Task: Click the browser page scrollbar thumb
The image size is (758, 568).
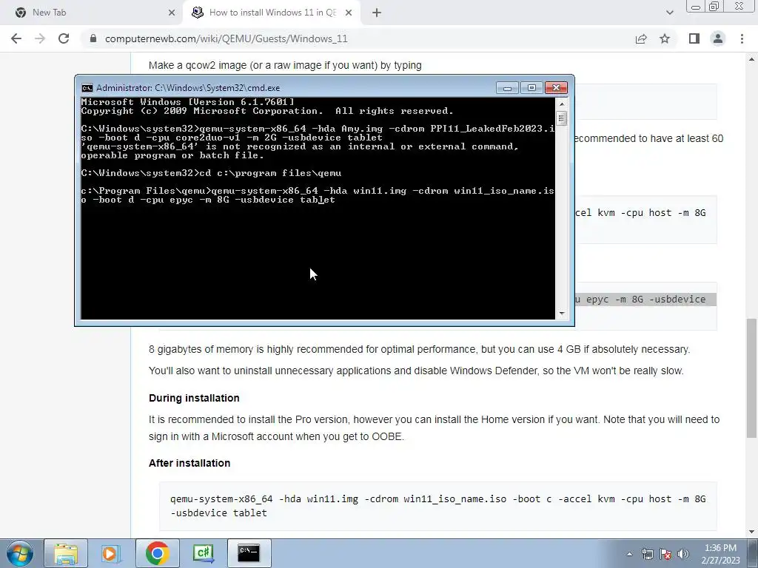Action: click(751, 378)
